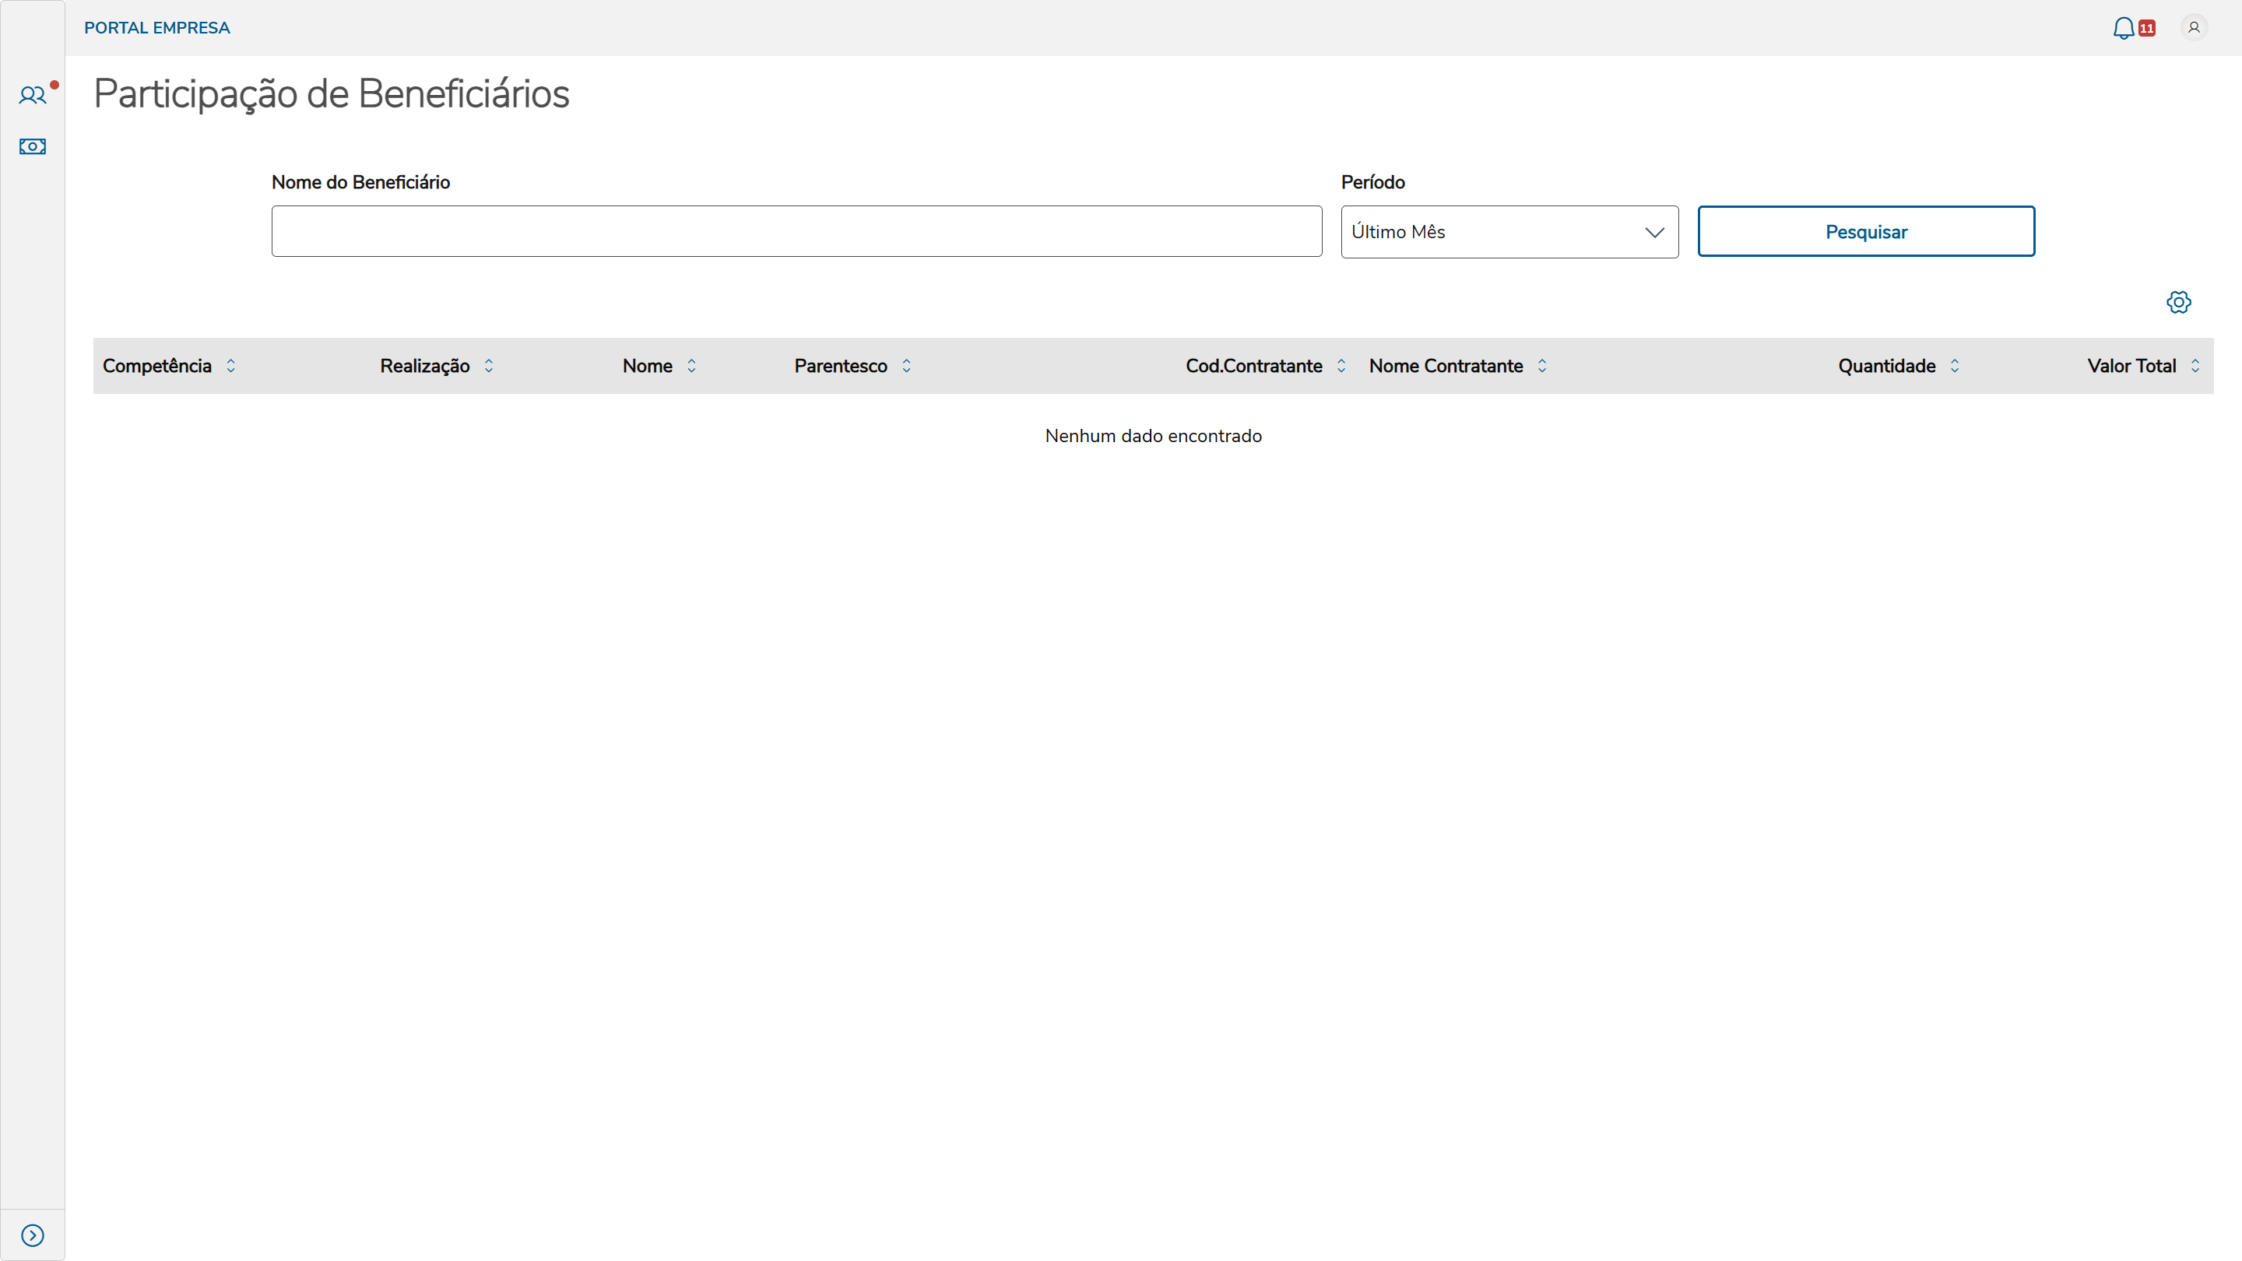Click the Nome Contratante column header
Viewport: 2242px width, 1261px height.
click(x=1445, y=366)
